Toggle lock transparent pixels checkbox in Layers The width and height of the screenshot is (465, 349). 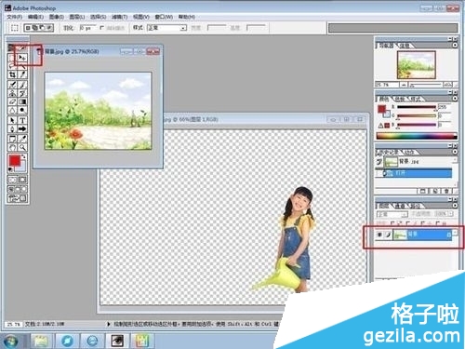tap(392, 223)
